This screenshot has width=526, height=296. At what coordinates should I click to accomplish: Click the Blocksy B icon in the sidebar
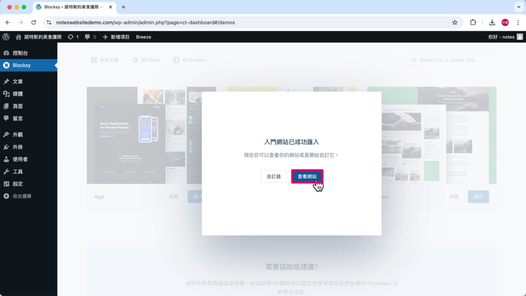(5, 65)
